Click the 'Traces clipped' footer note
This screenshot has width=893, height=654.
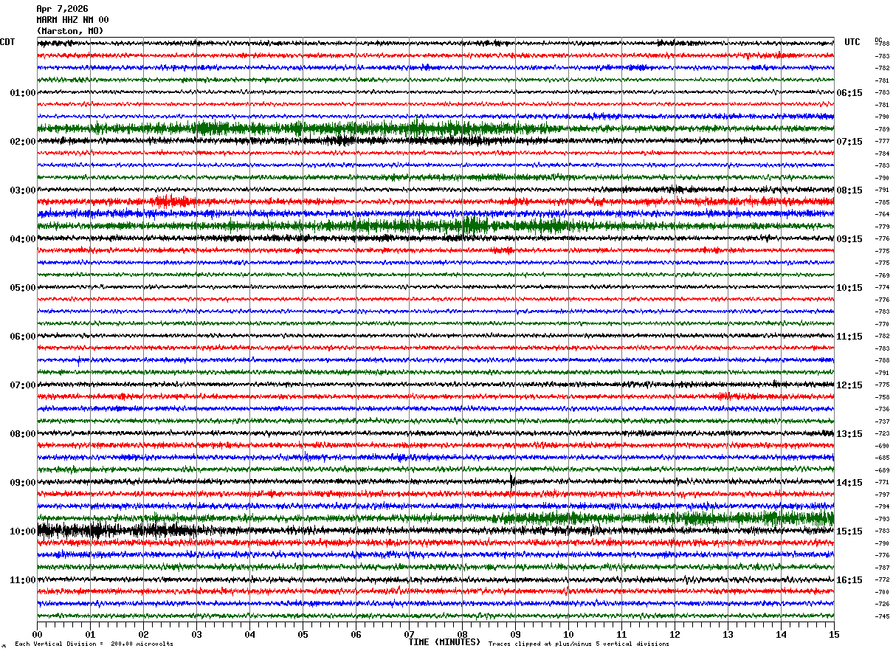(579, 644)
